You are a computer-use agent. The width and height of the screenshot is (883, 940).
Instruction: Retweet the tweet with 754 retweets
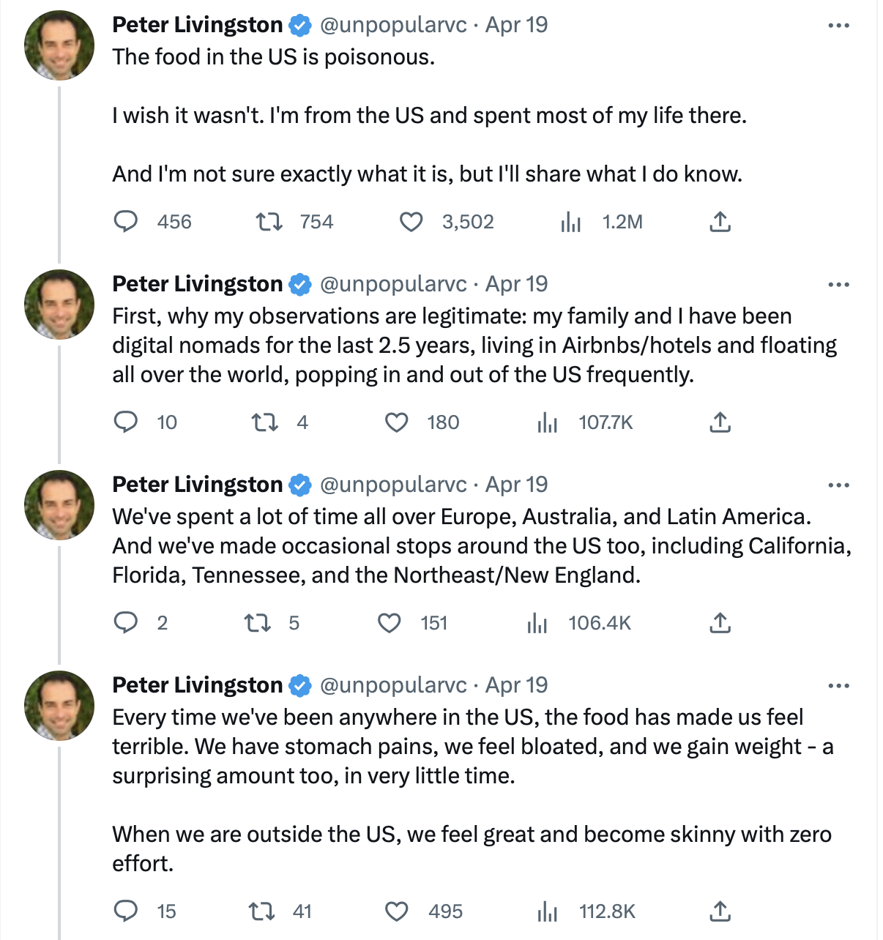point(269,221)
